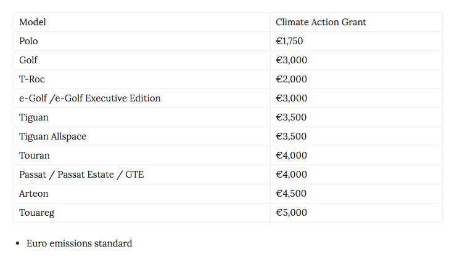
Task: Click the €5,000 grant amount
Action: coord(291,213)
